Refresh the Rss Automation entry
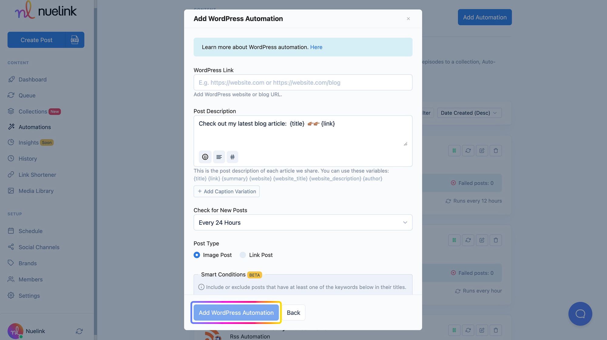 [468, 330]
